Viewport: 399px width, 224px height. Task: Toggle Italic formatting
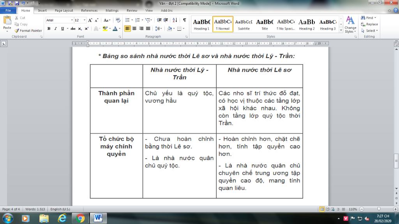[55, 28]
